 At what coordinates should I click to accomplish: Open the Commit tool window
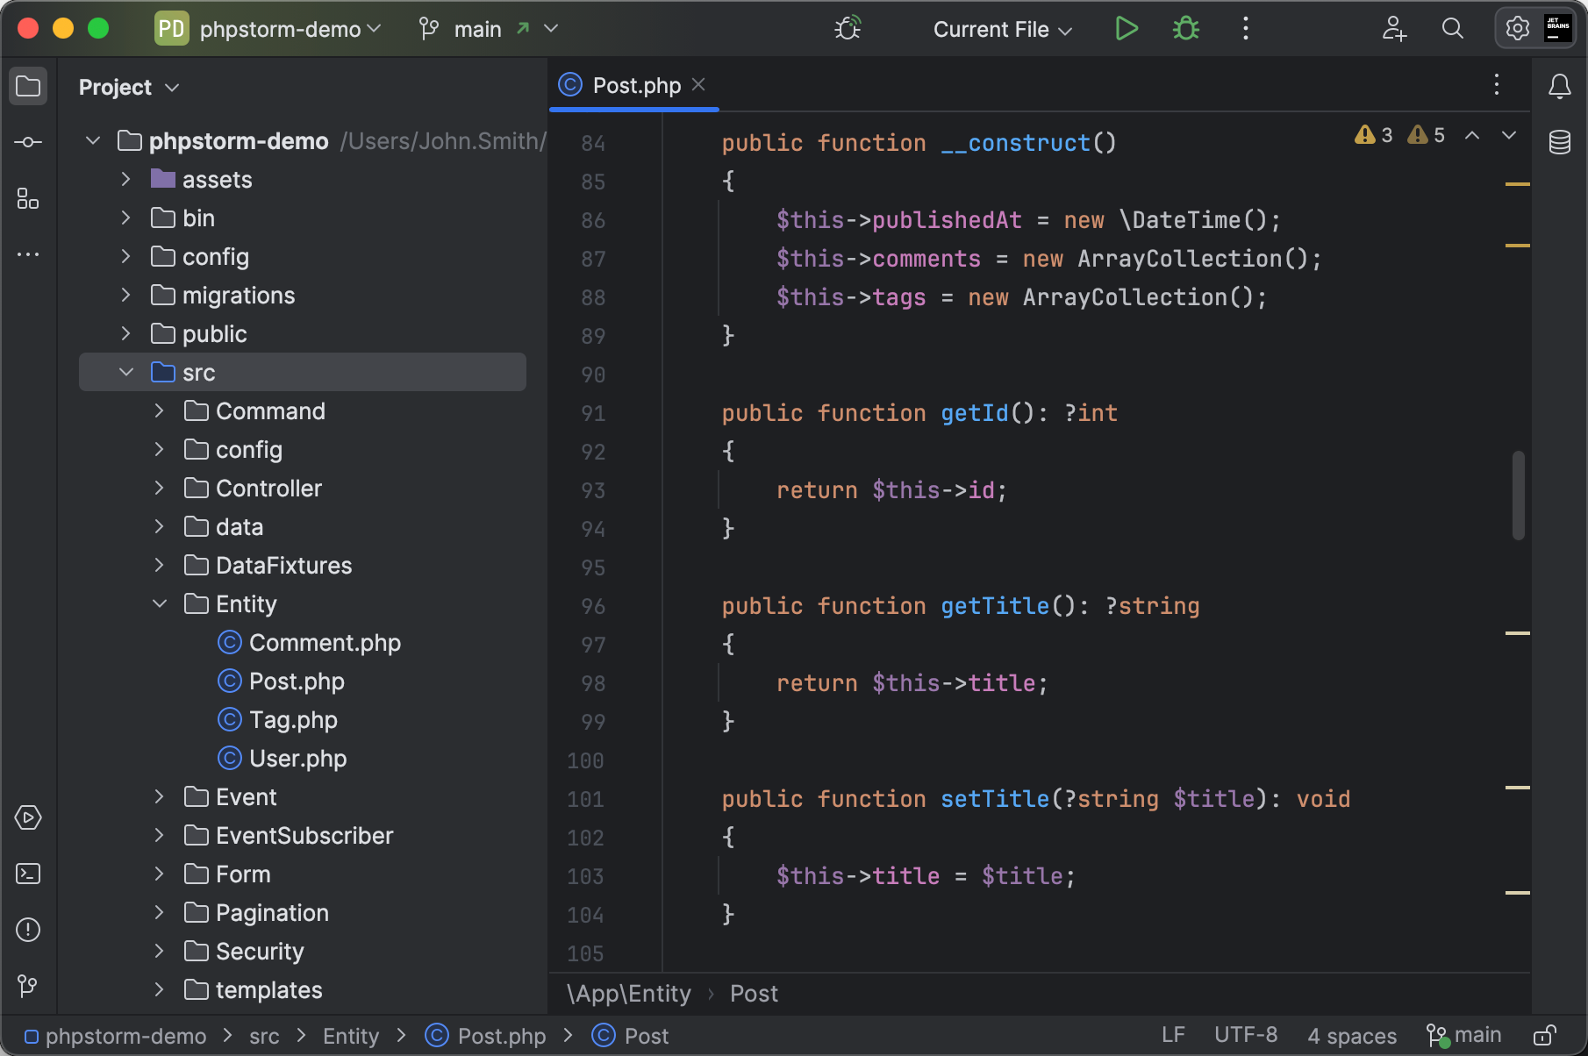coord(27,140)
